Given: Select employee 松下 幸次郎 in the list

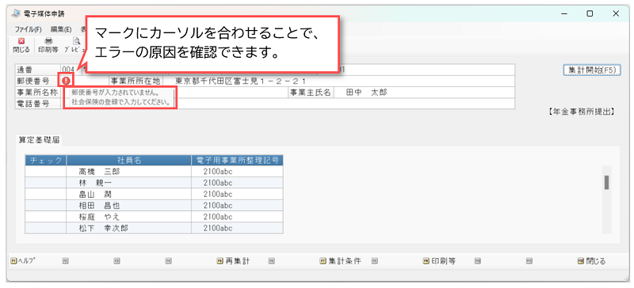Looking at the screenshot, I should click(129, 228).
